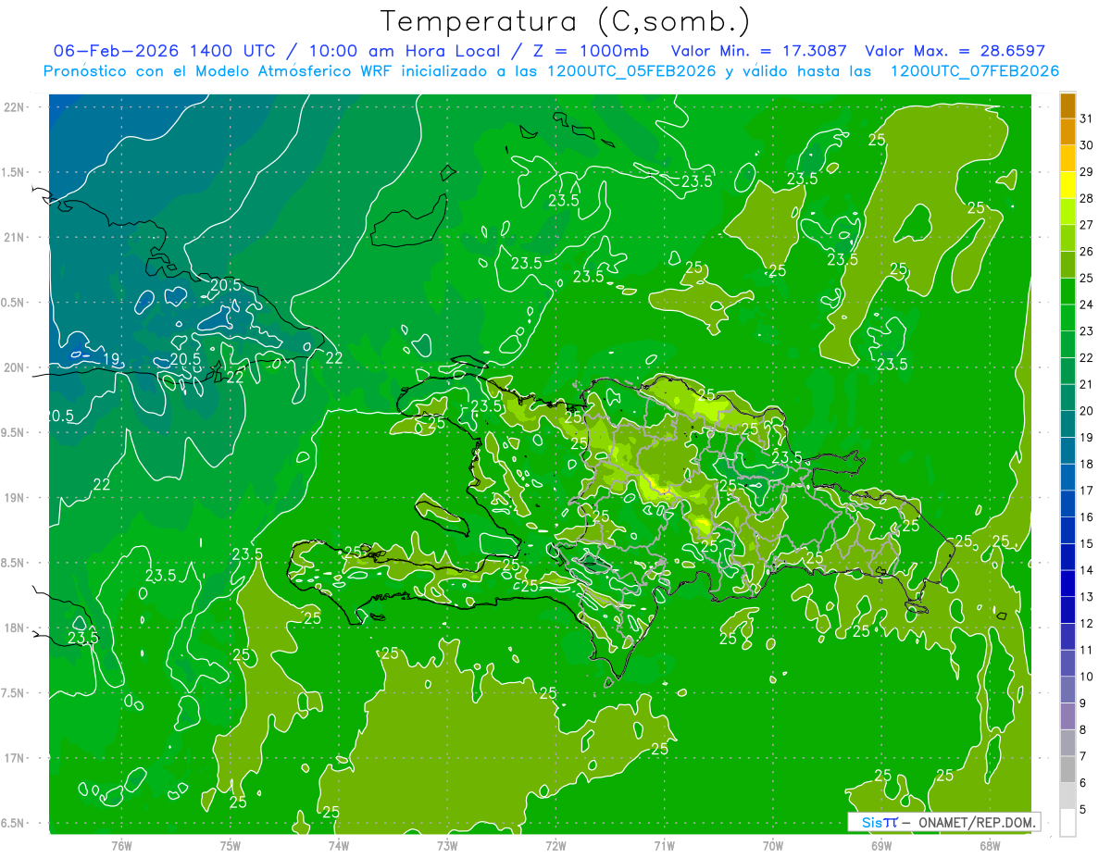The width and height of the screenshot is (1111, 858).
Task: Click the "68W" longitude label
Action: (x=990, y=846)
